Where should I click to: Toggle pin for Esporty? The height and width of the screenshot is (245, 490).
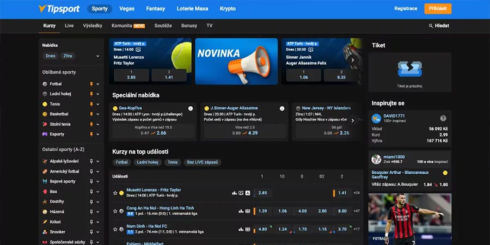click(x=91, y=134)
